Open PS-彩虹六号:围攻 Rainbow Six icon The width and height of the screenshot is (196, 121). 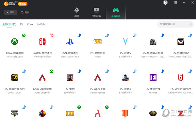(x=181, y=78)
